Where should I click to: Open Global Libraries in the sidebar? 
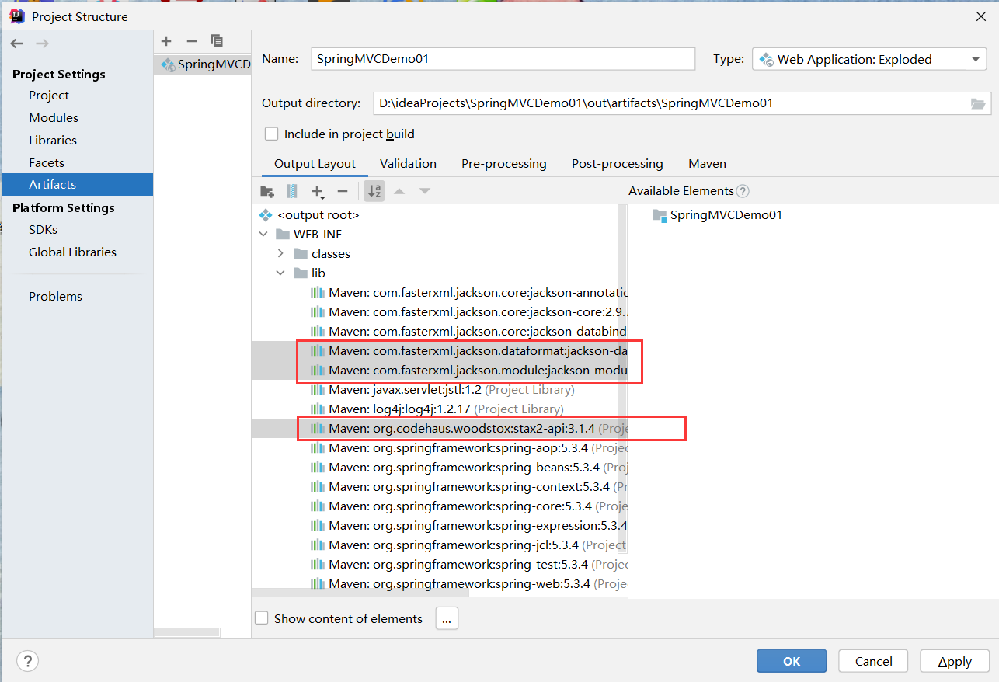point(72,252)
